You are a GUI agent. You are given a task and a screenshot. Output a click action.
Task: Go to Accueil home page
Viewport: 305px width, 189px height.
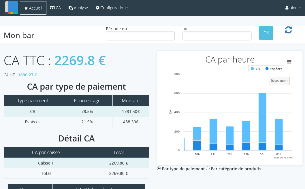(x=33, y=8)
